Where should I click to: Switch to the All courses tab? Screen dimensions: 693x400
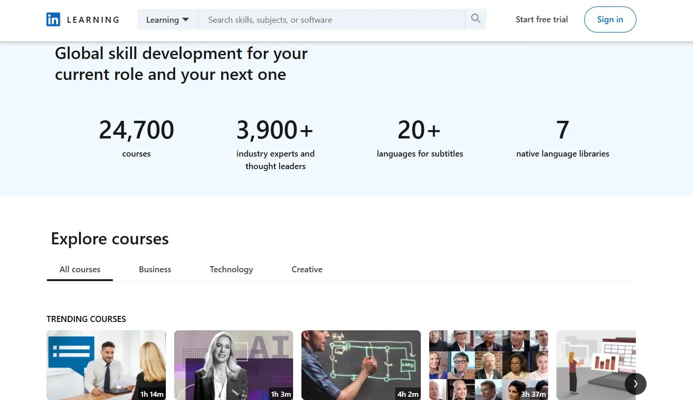[79, 269]
